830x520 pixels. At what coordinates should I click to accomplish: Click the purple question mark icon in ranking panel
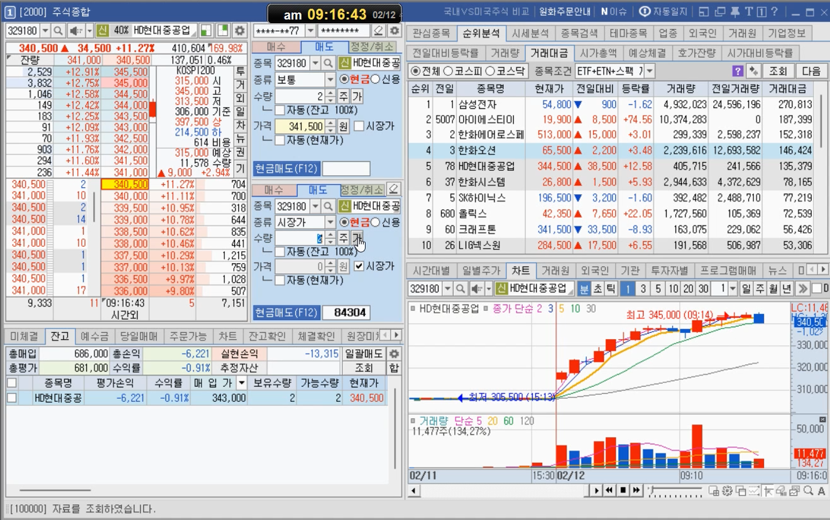[x=738, y=71]
